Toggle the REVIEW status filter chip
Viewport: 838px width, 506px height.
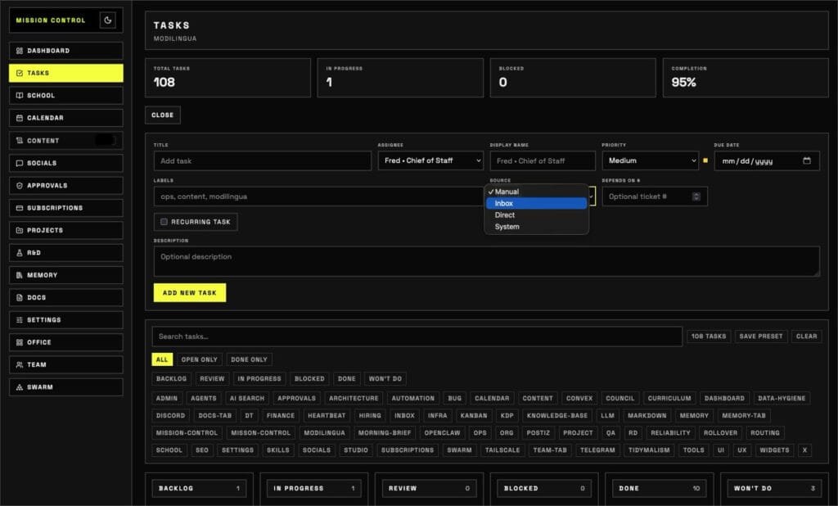click(212, 379)
